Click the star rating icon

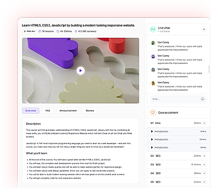(76, 31)
